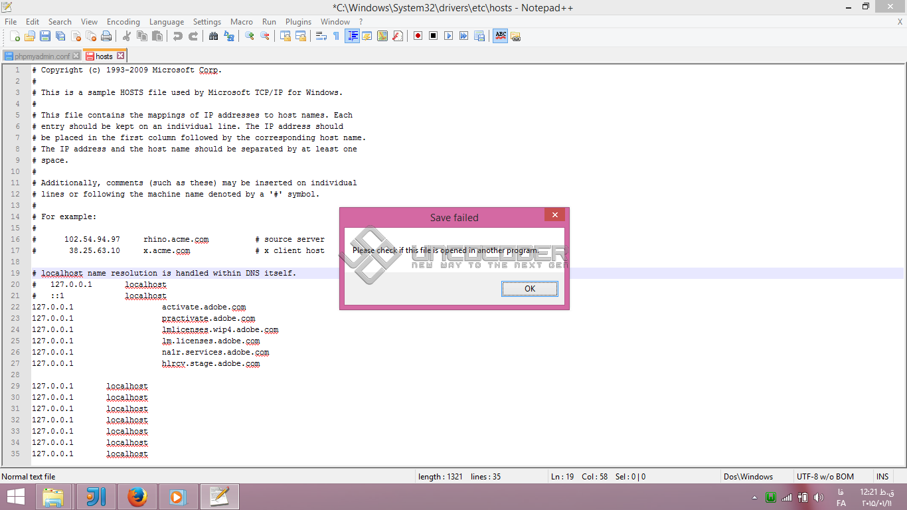Toggle the indent guide toolbar button
This screenshot has height=510, width=907.
(352, 36)
